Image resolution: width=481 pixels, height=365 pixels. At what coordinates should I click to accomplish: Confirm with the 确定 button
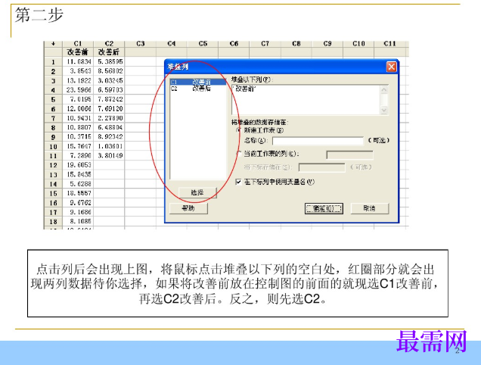tap(324, 208)
